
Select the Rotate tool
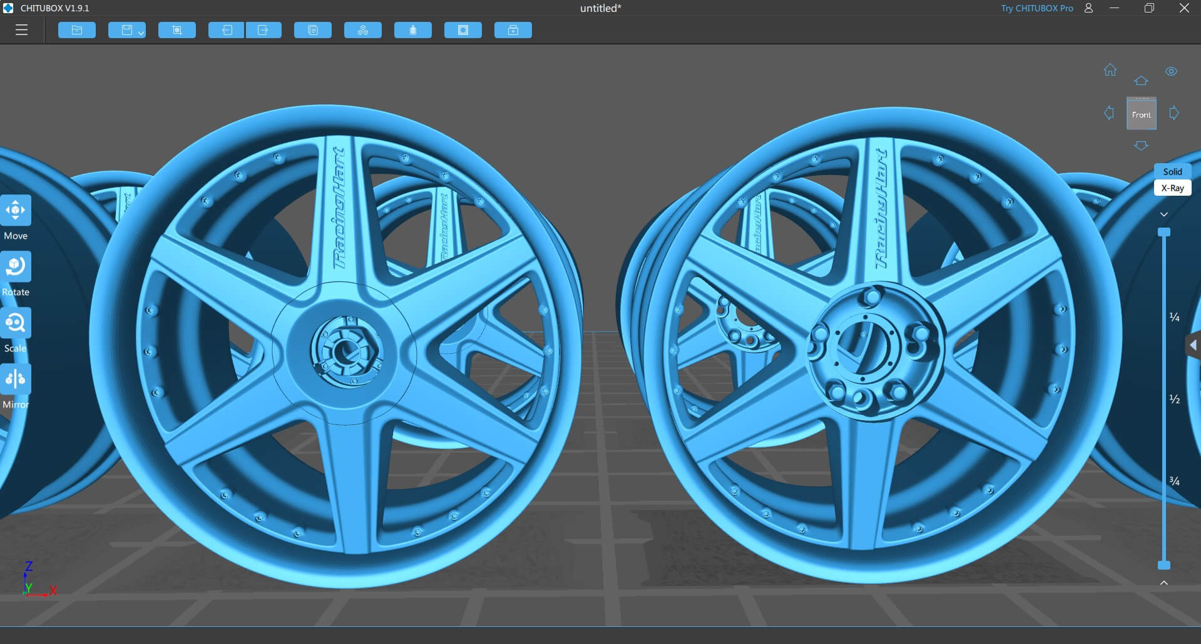coord(16,268)
